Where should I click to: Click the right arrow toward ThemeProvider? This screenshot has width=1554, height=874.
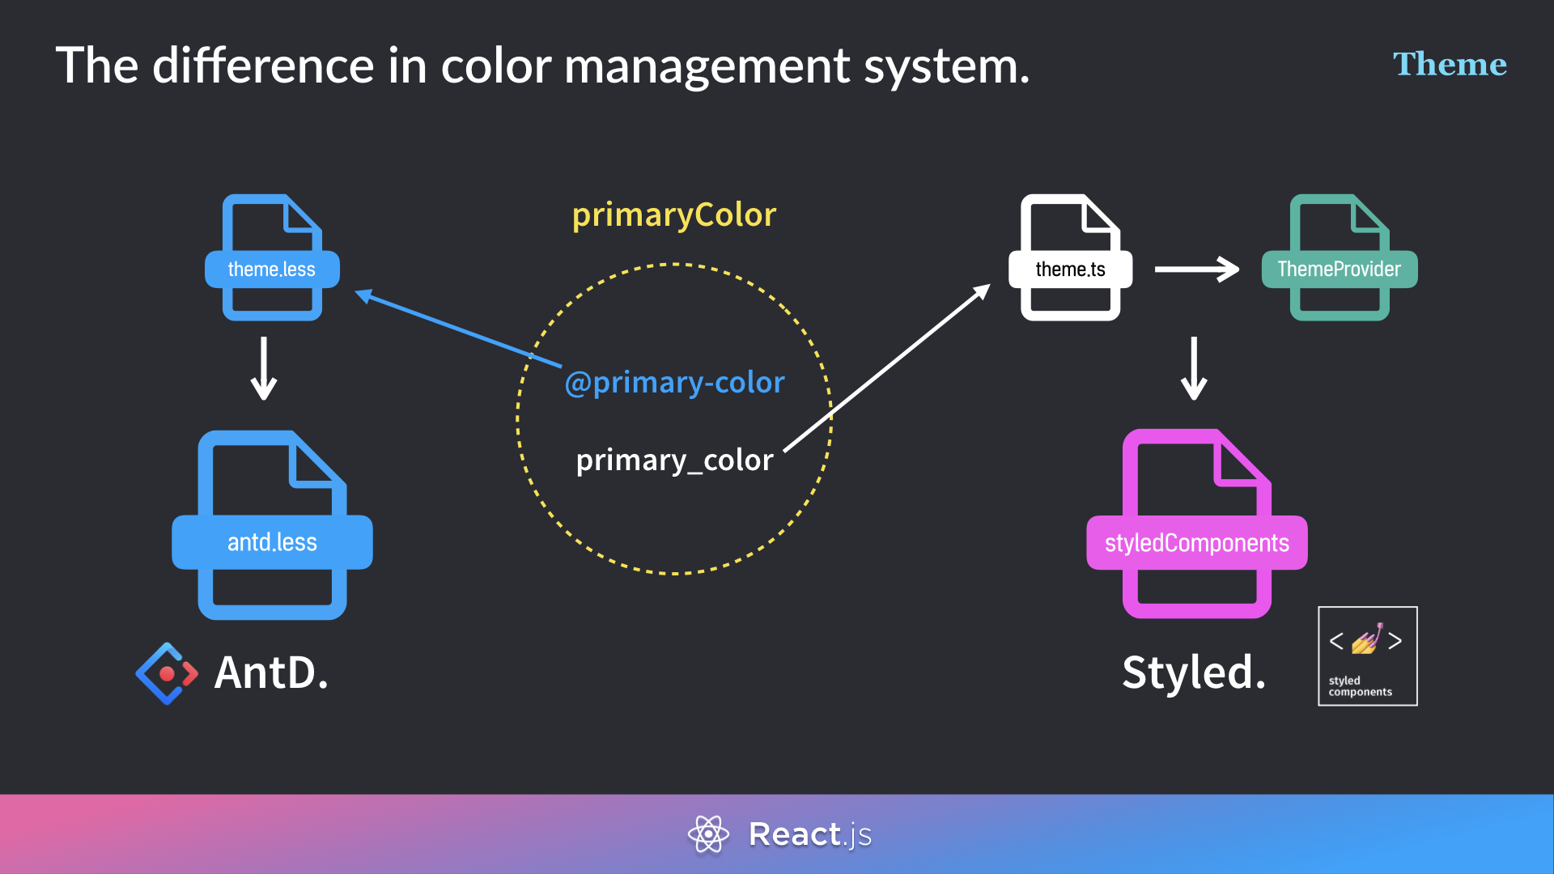1196,269
